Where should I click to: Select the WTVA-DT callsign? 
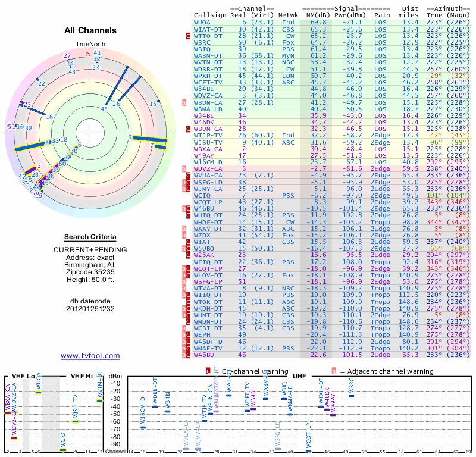tap(208, 289)
